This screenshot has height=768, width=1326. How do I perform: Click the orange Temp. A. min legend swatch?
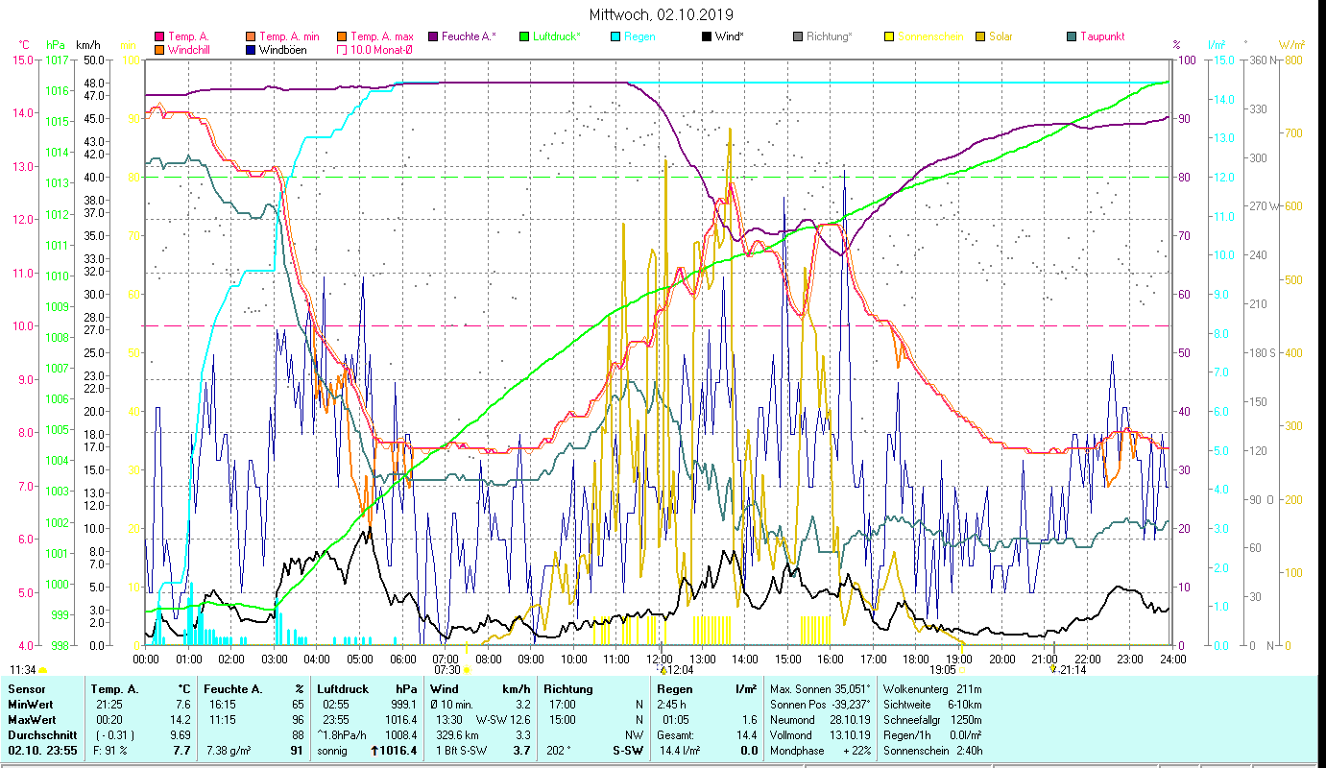tap(252, 36)
